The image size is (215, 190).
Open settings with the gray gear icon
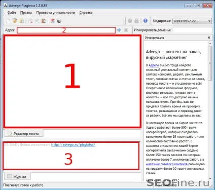tap(130, 21)
